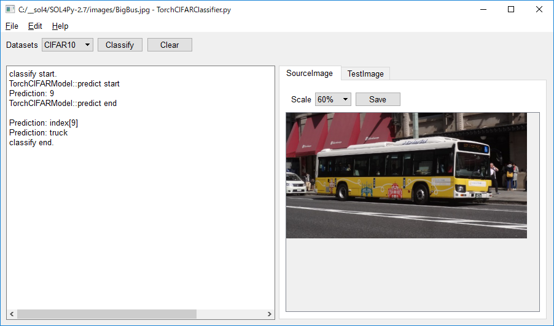Click the Save button
This screenshot has height=326, width=554.
378,99
